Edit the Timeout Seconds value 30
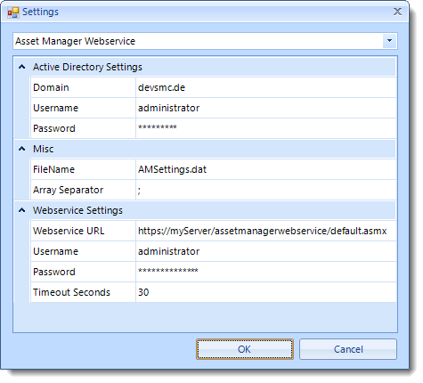This screenshot has height=383, width=423. [266, 292]
